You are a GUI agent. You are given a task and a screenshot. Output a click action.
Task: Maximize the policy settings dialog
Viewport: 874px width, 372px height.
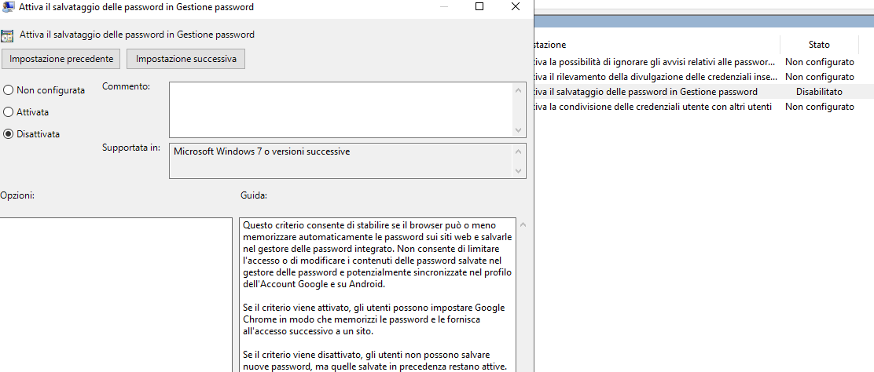pos(479,7)
